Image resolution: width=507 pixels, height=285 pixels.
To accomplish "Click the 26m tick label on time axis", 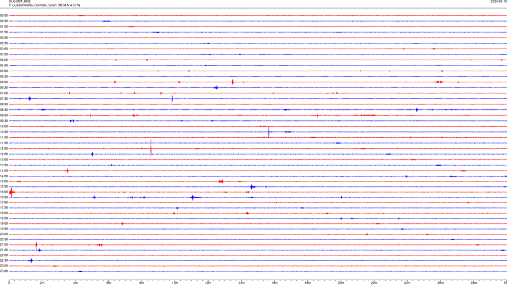I will tap(440, 283).
